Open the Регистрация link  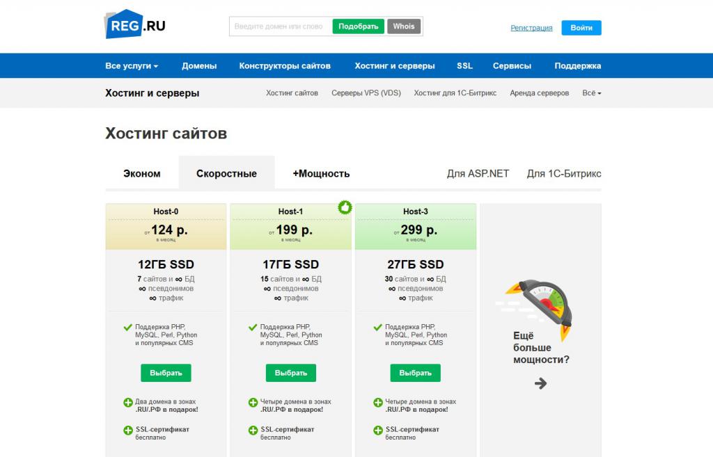pyautogui.click(x=531, y=27)
